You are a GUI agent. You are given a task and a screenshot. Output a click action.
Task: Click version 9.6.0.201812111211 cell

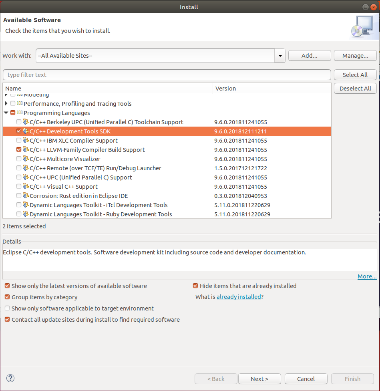[241, 131]
